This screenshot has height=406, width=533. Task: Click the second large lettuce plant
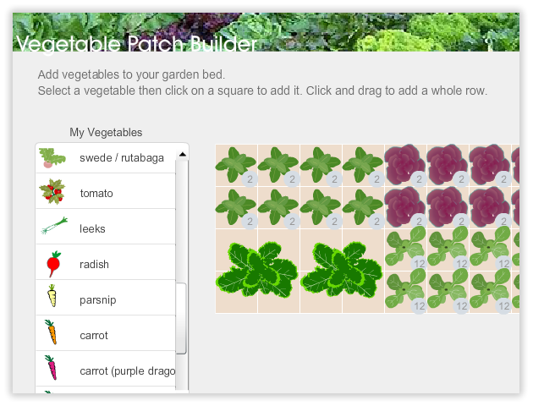pyautogui.click(x=342, y=270)
